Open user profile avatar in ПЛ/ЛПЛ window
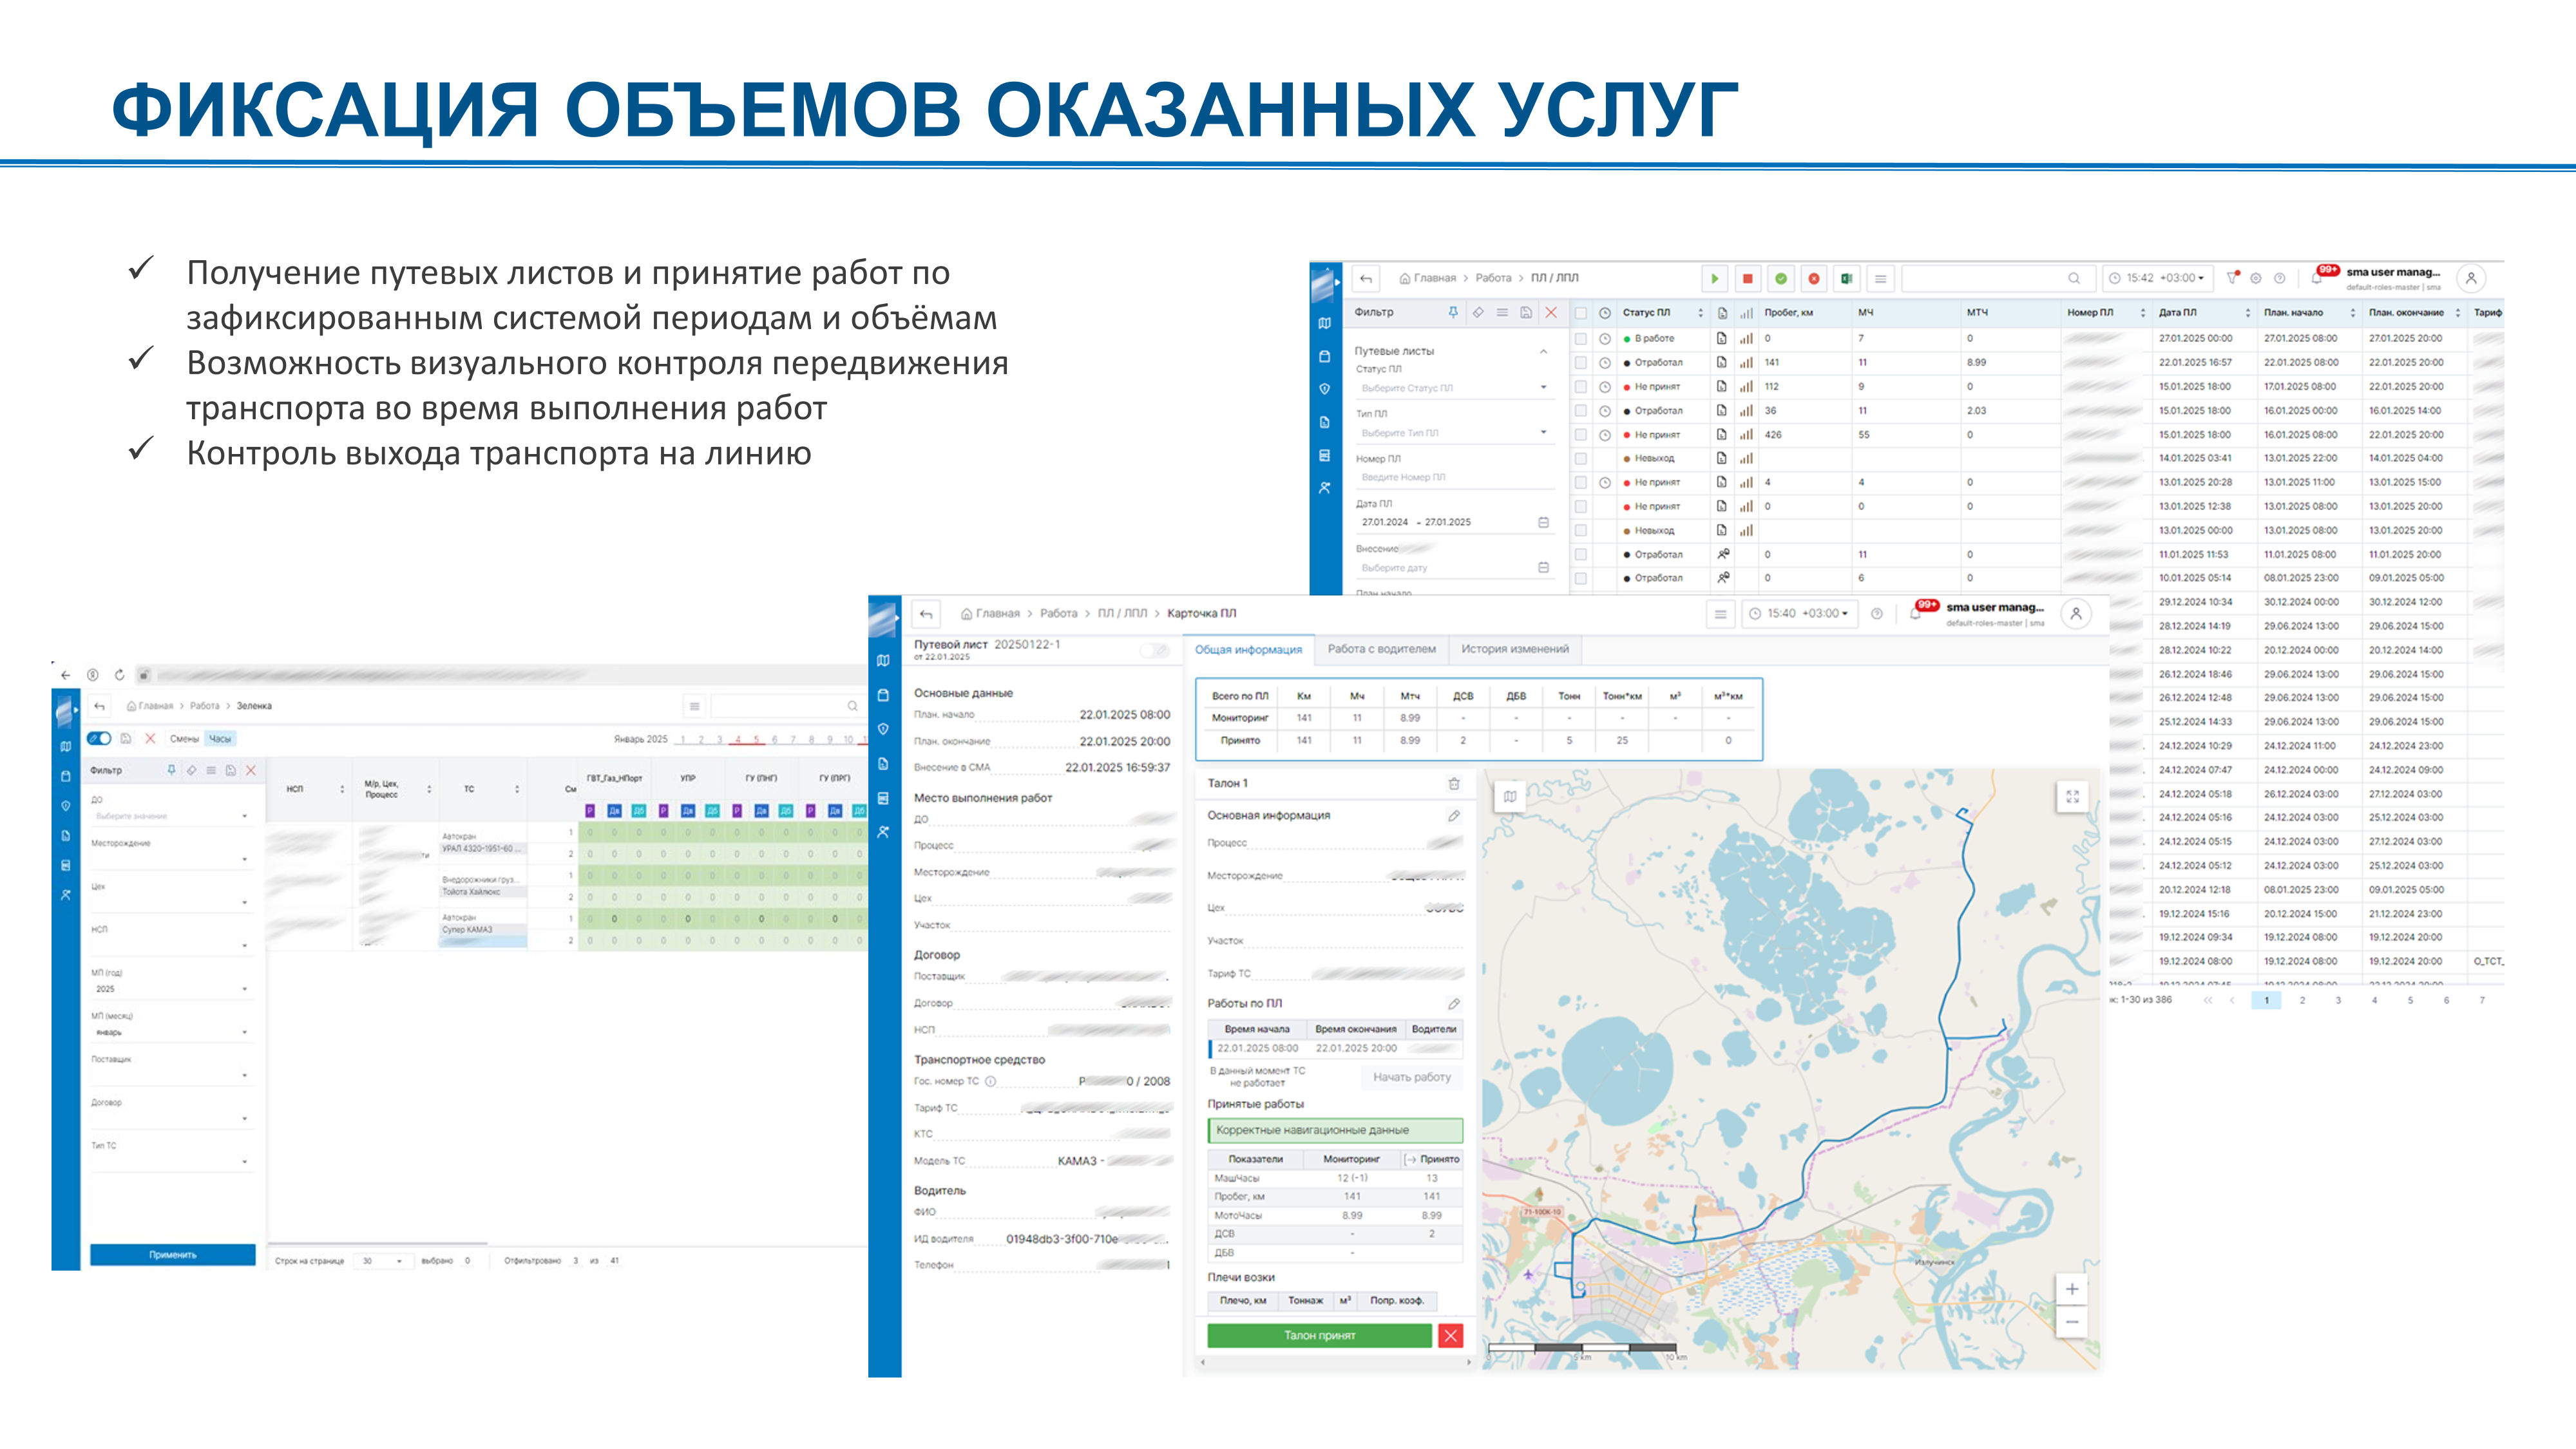2576x1449 pixels. (2471, 279)
